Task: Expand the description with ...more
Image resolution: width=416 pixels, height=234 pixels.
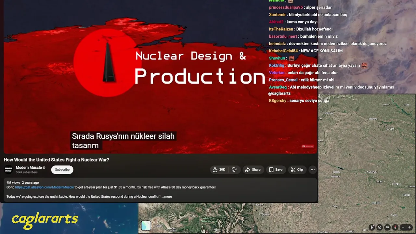Action: pyautogui.click(x=167, y=196)
